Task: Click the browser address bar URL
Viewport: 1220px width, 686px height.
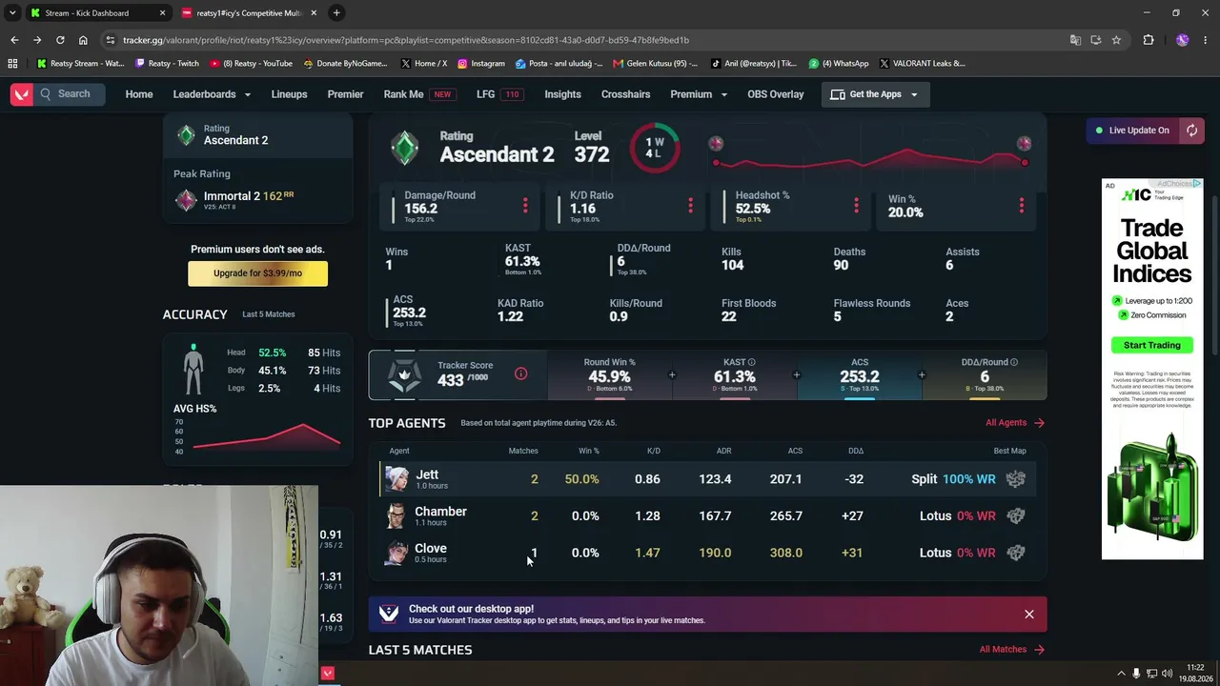Action: (406, 40)
